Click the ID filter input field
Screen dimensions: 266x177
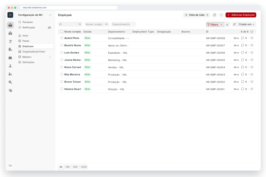coord(67,24)
